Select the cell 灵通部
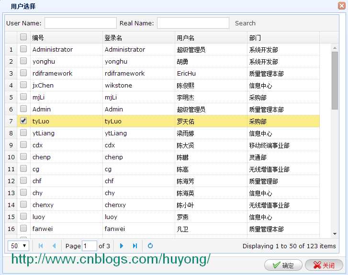Viewport: 348px width, 275px height. click(x=283, y=157)
